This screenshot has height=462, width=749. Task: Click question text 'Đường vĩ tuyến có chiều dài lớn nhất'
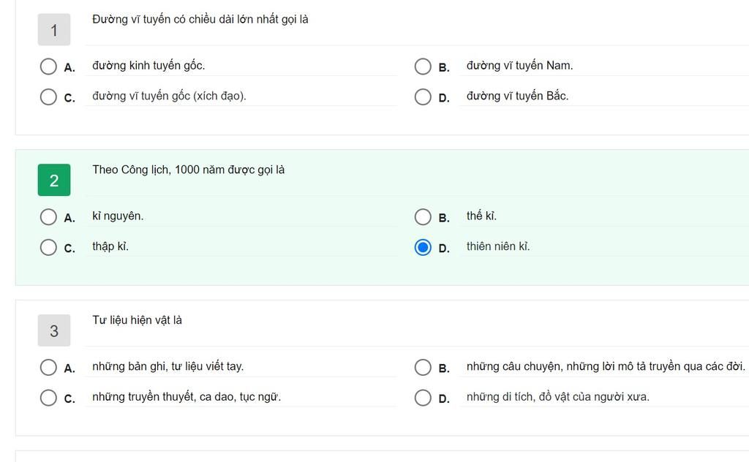pos(200,20)
